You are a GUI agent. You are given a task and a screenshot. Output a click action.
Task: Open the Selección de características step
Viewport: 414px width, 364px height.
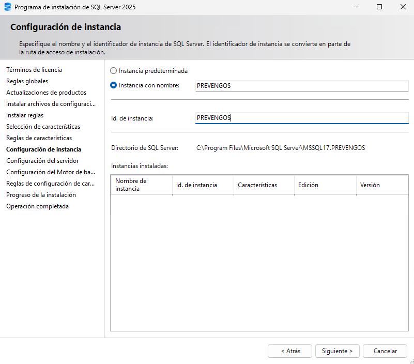[43, 127]
